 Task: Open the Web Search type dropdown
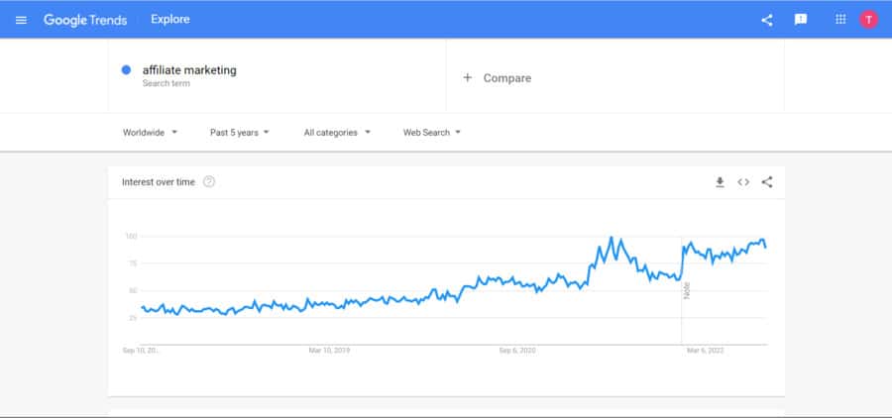432,132
